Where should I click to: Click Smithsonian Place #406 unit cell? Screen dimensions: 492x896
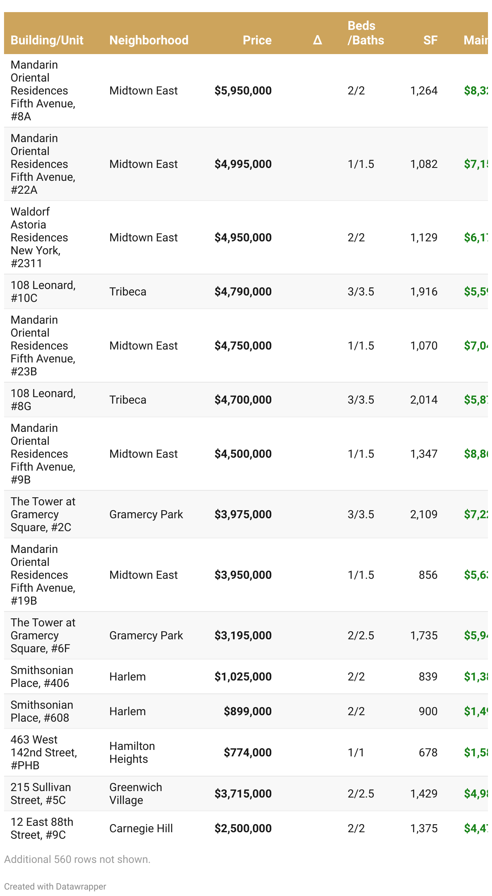pos(42,676)
